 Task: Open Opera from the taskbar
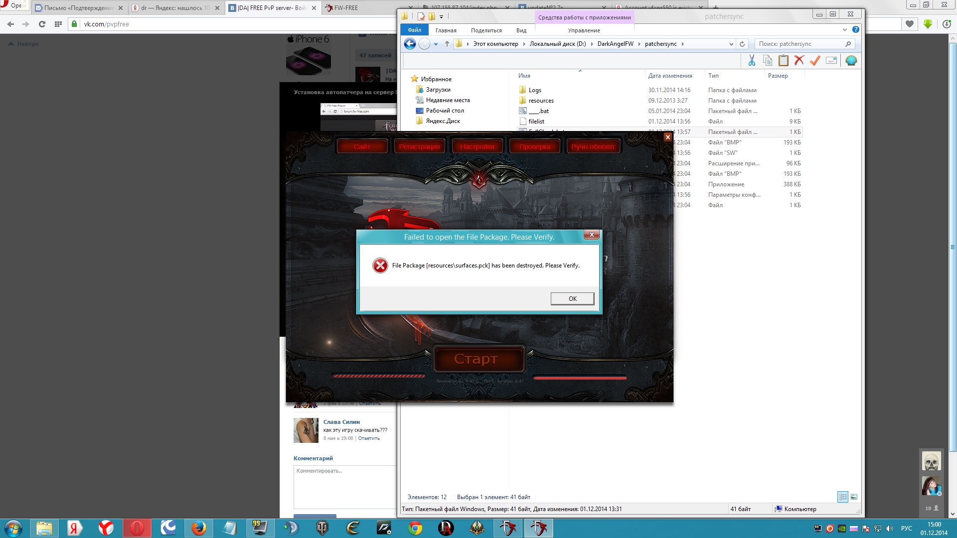[x=137, y=528]
